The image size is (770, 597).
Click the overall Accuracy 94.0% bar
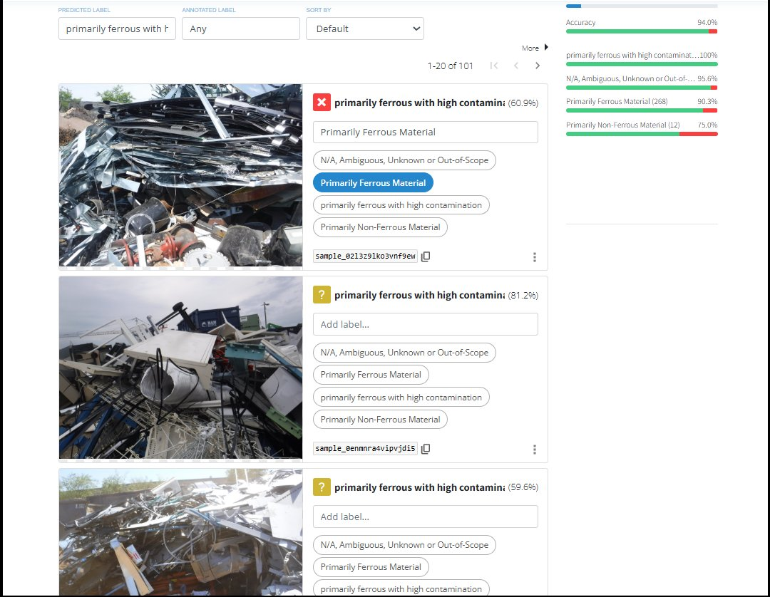(x=642, y=31)
